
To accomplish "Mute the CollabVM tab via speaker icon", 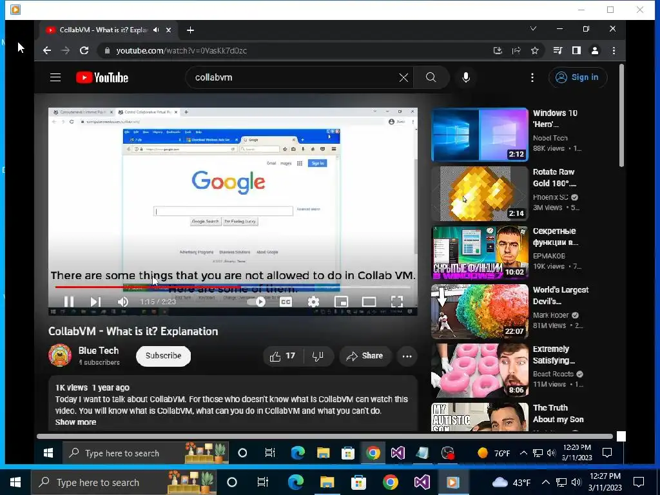I will [156, 30].
